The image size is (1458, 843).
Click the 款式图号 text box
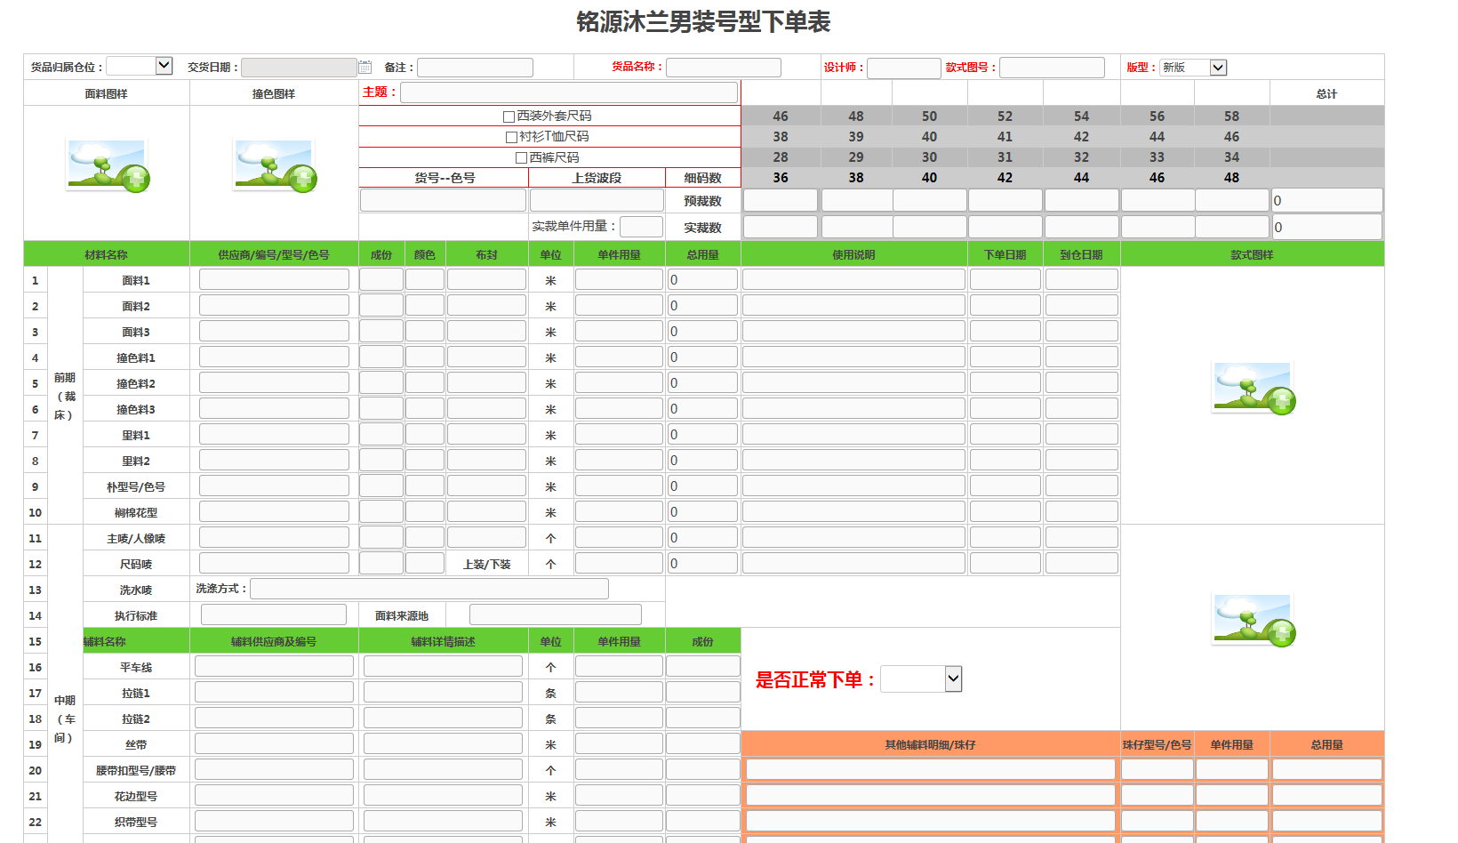[1052, 68]
